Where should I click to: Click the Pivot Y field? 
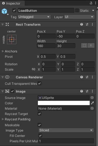pyautogui.click(x=67, y=56)
